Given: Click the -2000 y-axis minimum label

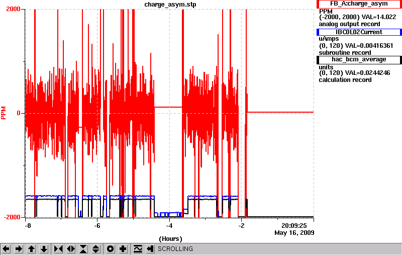Looking at the screenshot, I should coord(12,217).
